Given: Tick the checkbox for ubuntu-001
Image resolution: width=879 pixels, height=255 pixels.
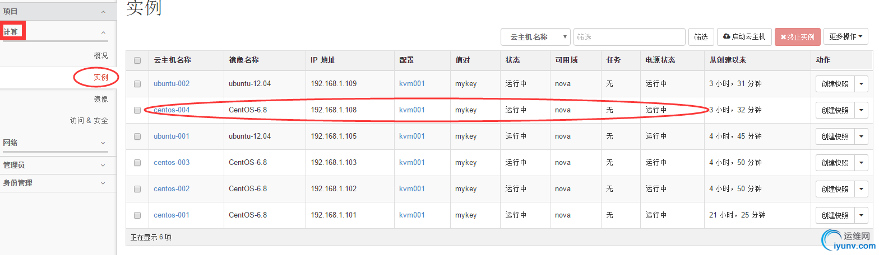Looking at the screenshot, I should point(137,136).
